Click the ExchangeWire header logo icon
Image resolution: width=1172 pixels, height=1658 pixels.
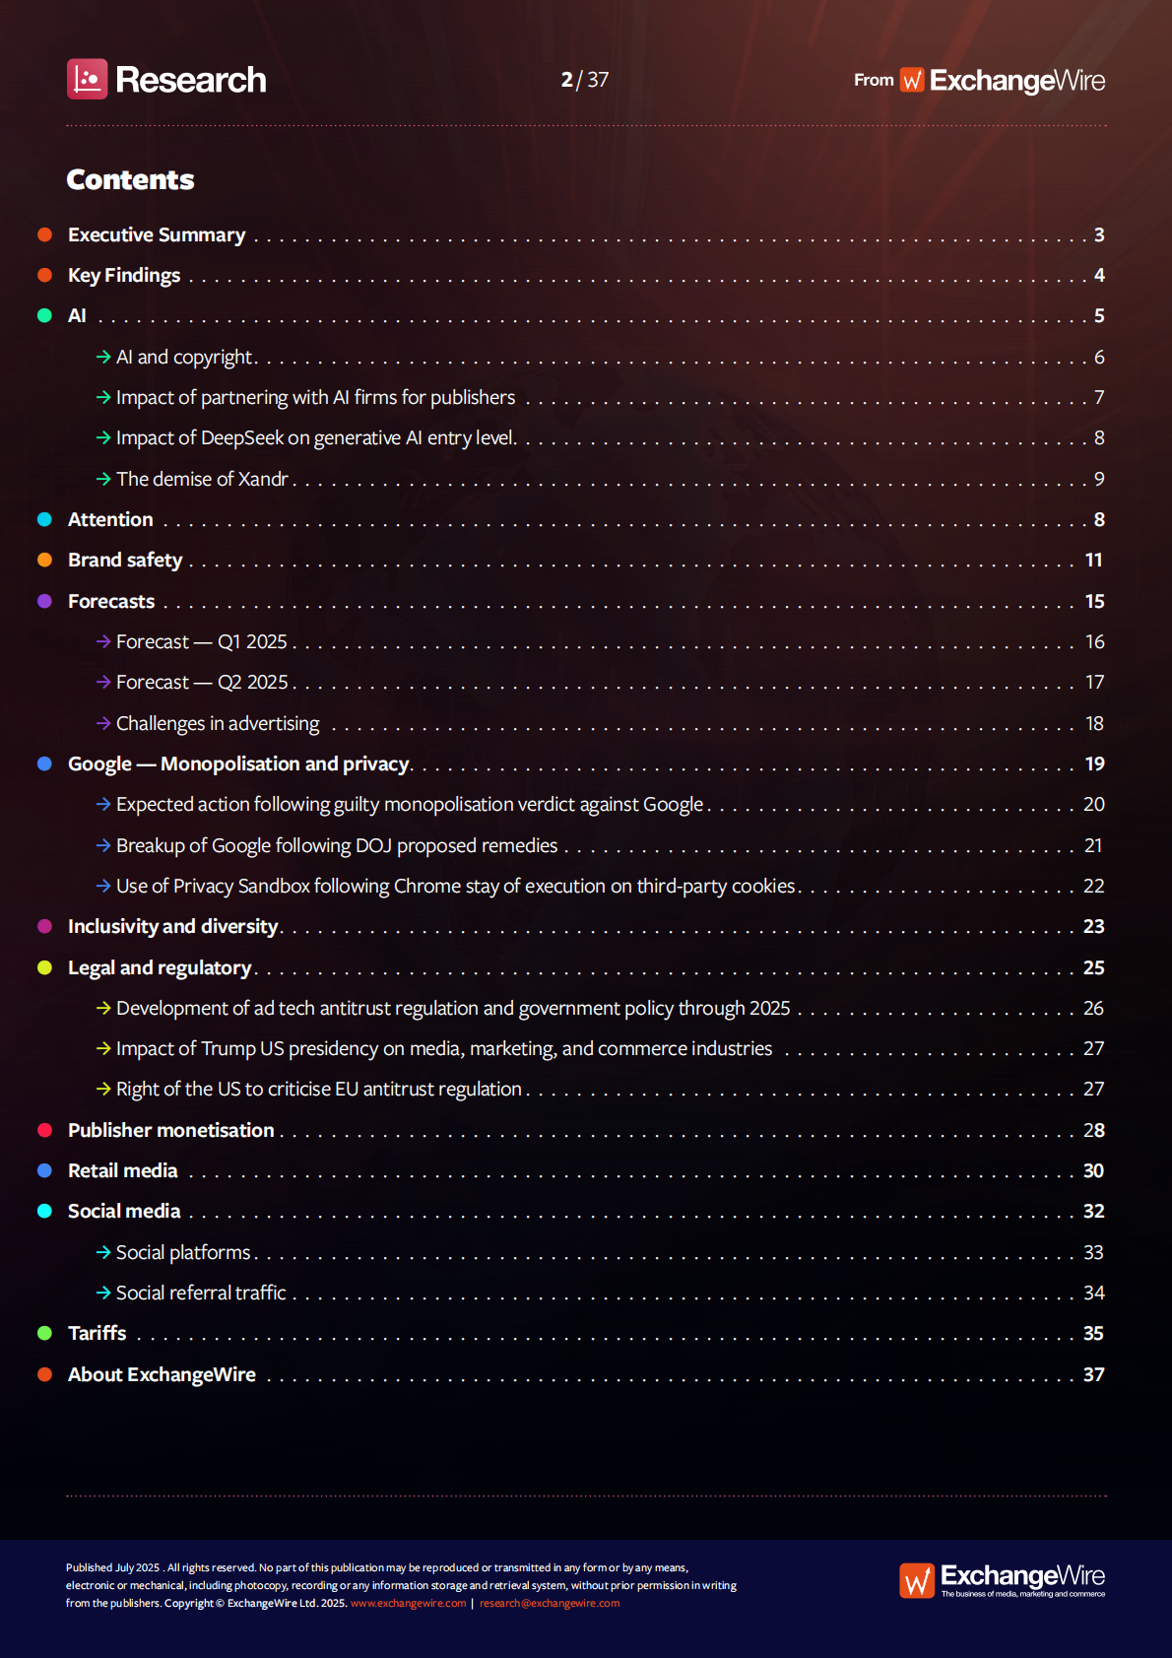pyautogui.click(x=912, y=80)
